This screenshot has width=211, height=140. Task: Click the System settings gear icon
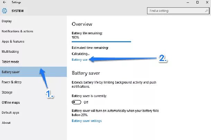4,11
